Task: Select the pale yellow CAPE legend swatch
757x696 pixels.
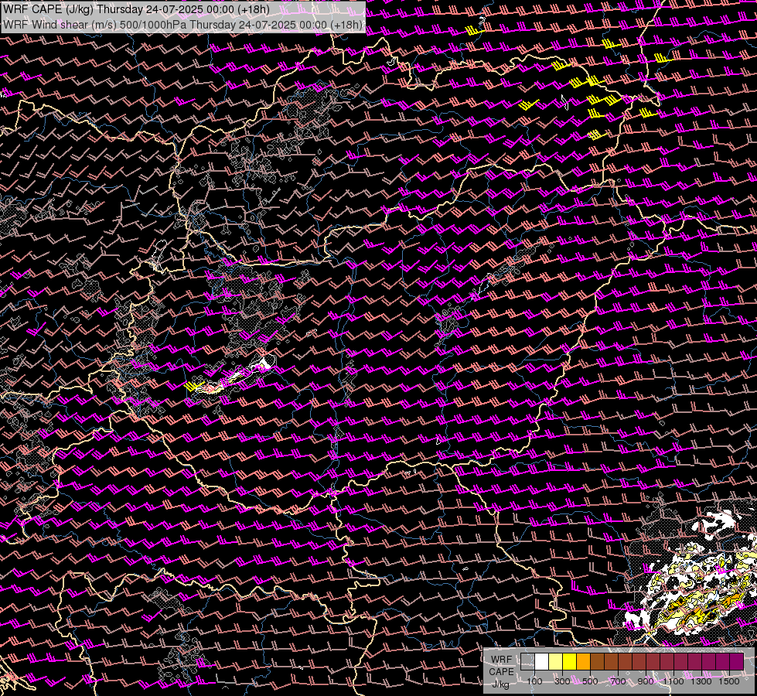Action: (x=556, y=661)
